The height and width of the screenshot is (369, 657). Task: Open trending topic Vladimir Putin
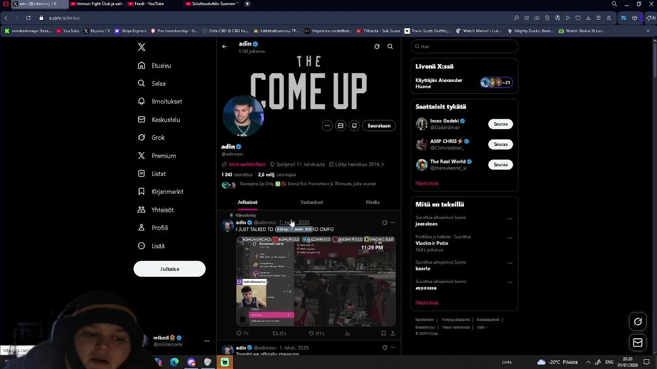[432, 243]
